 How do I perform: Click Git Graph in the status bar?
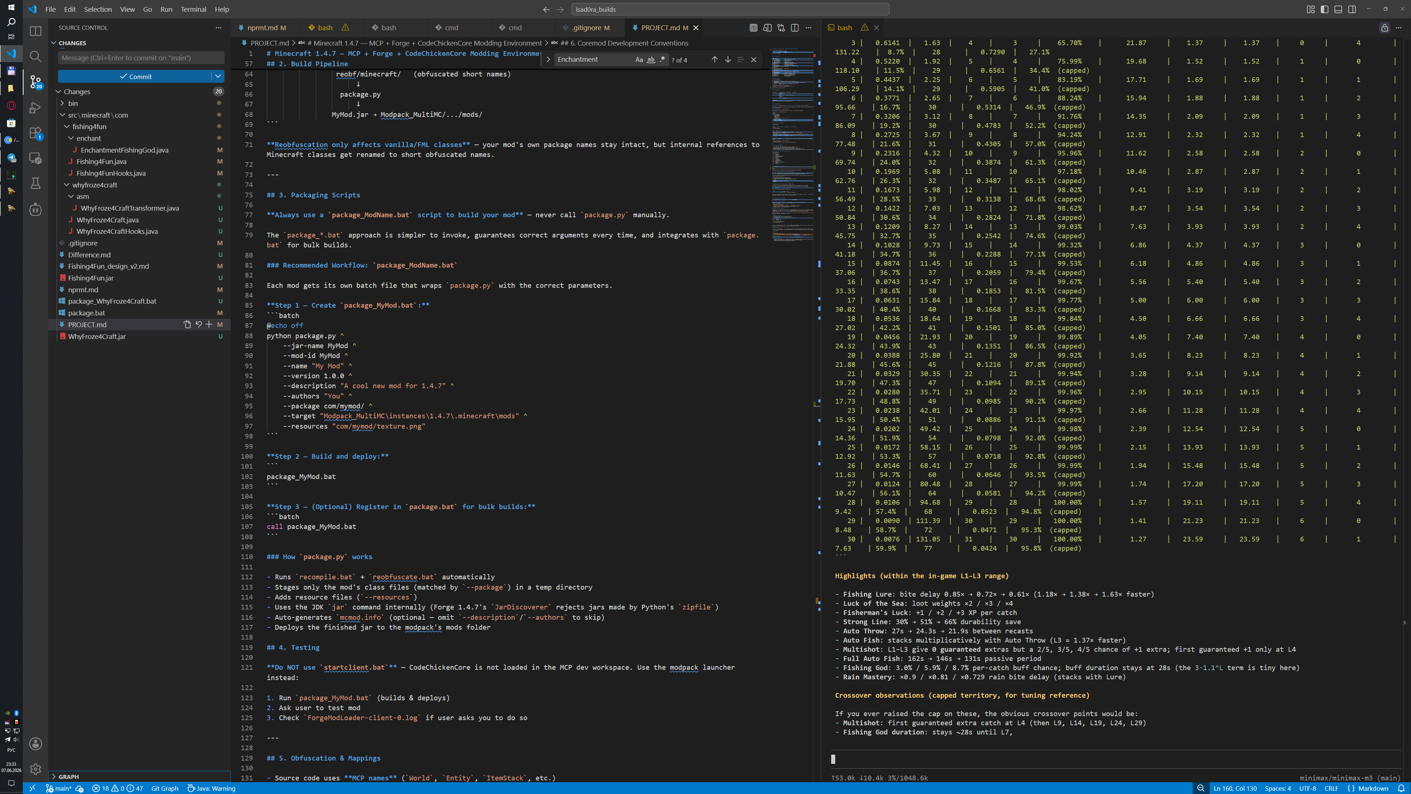point(165,788)
